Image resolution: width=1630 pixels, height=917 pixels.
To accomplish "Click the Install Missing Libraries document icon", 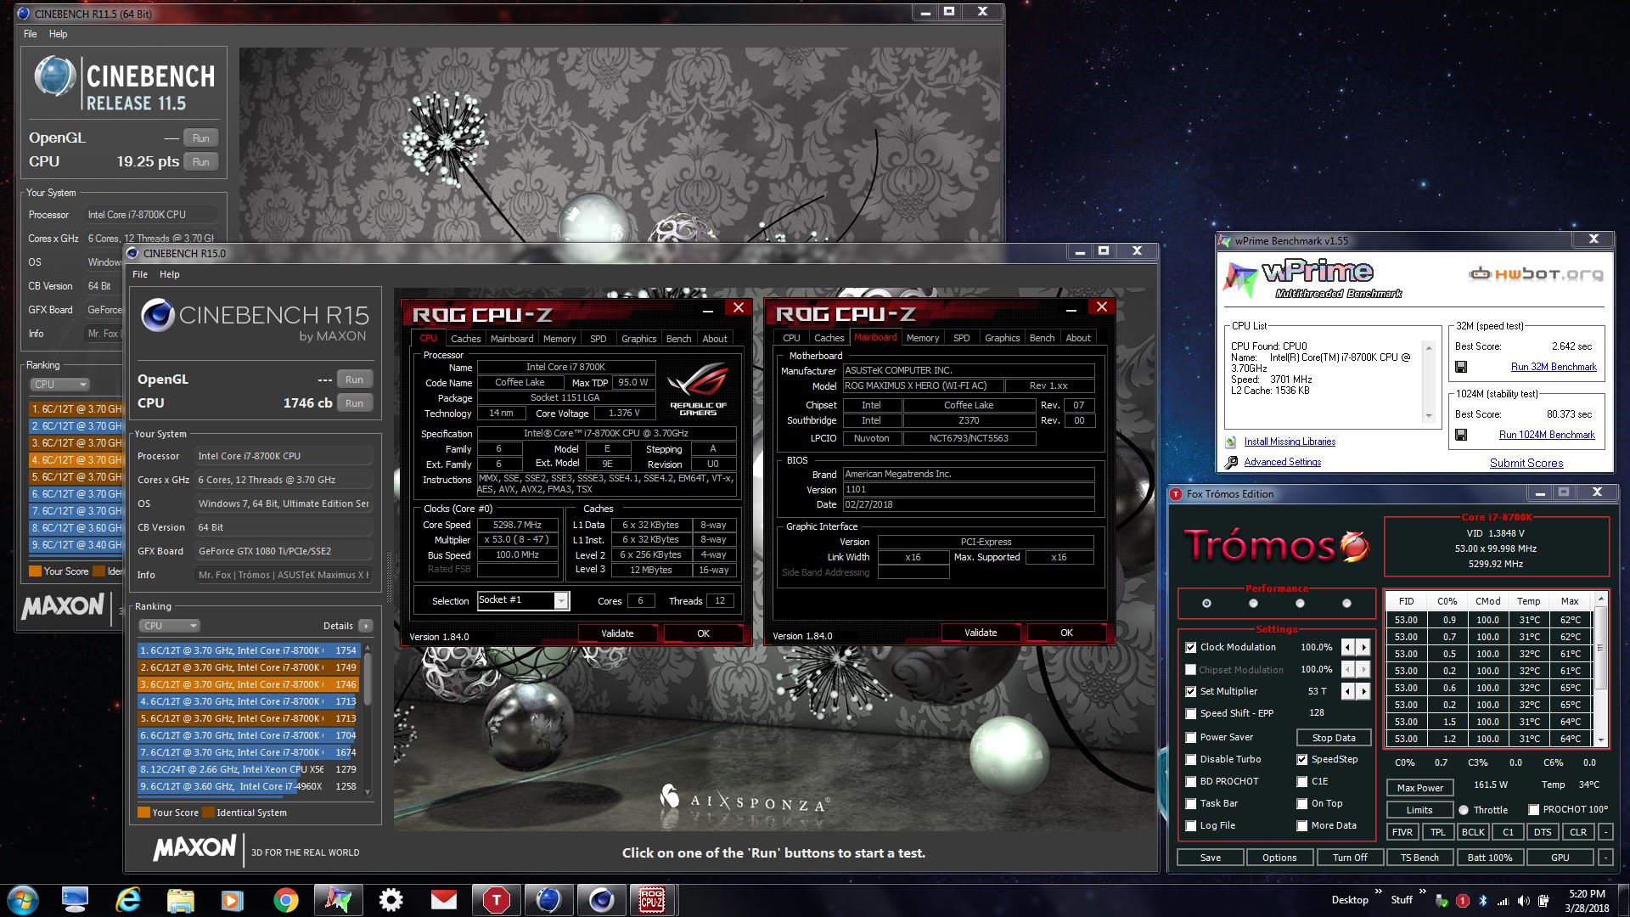I will (x=1231, y=442).
